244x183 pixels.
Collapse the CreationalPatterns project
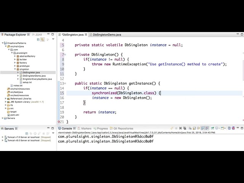pyautogui.click(x=3, y=43)
